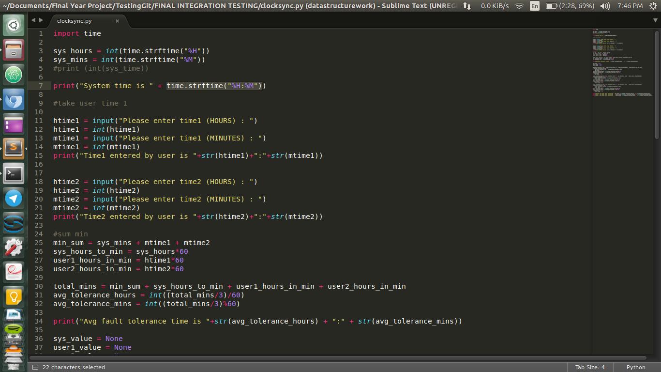Open the Wi-Fi network menu
Screen dimensions: 661x372
[x=519, y=6]
